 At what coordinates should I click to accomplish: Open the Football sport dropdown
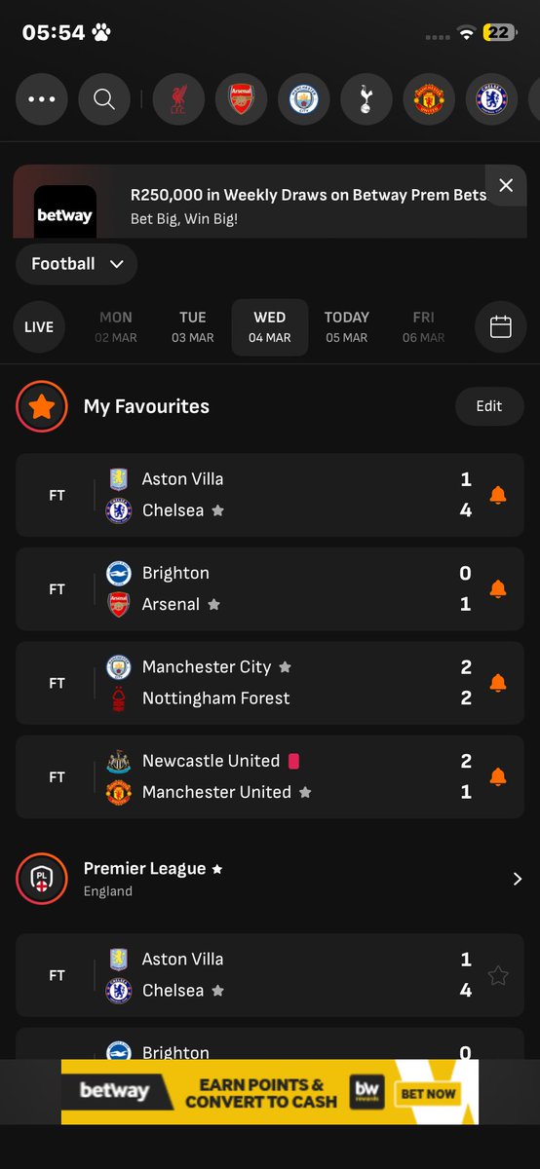click(x=77, y=264)
